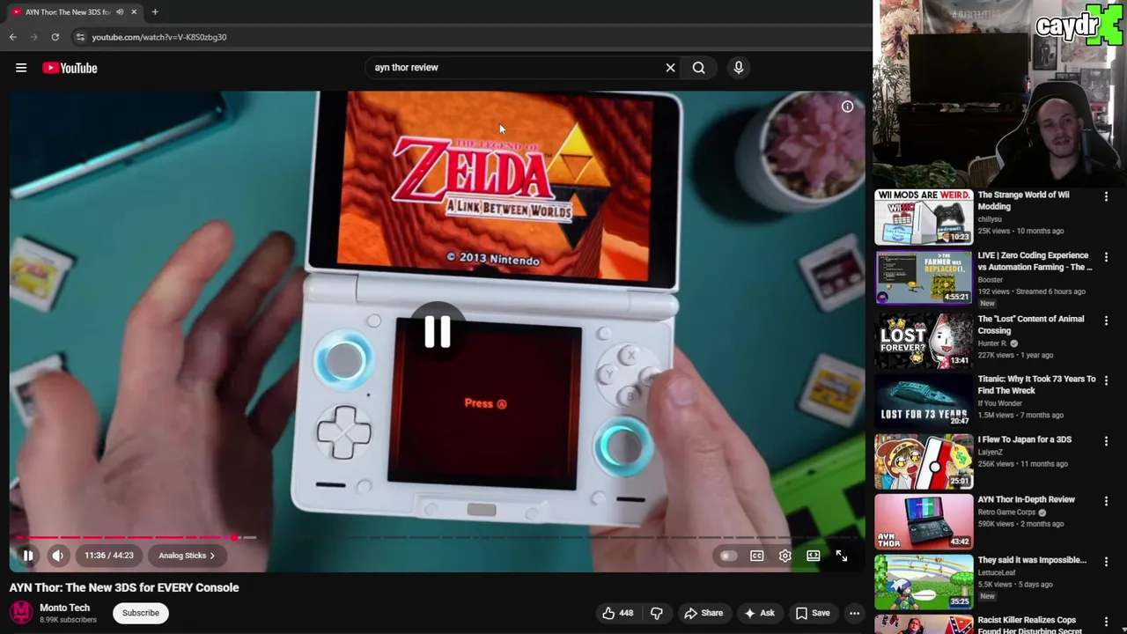Click the chillysu channel name

pos(990,219)
